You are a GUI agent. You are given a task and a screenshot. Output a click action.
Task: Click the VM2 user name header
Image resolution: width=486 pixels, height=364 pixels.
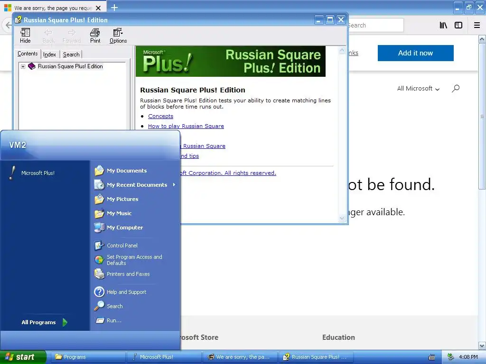pyautogui.click(x=18, y=145)
